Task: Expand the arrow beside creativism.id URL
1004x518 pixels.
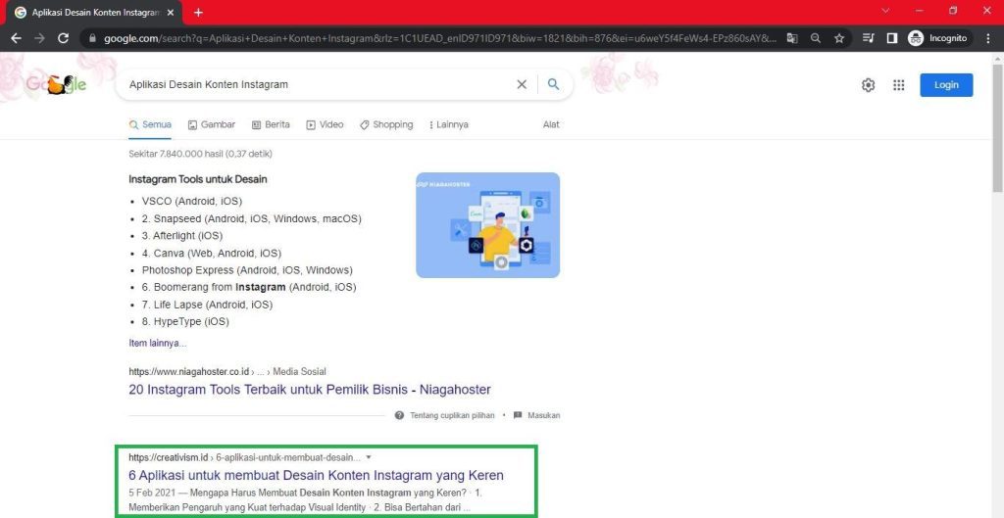Action: 369,457
